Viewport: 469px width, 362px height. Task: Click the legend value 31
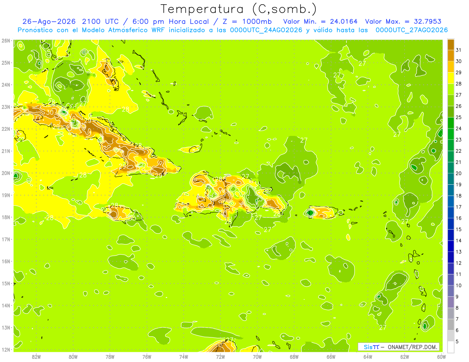click(x=459, y=50)
